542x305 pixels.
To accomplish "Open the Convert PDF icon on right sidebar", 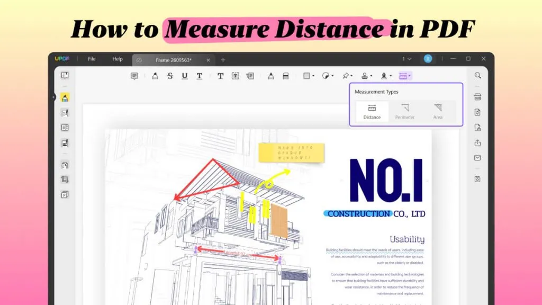I will click(x=478, y=112).
